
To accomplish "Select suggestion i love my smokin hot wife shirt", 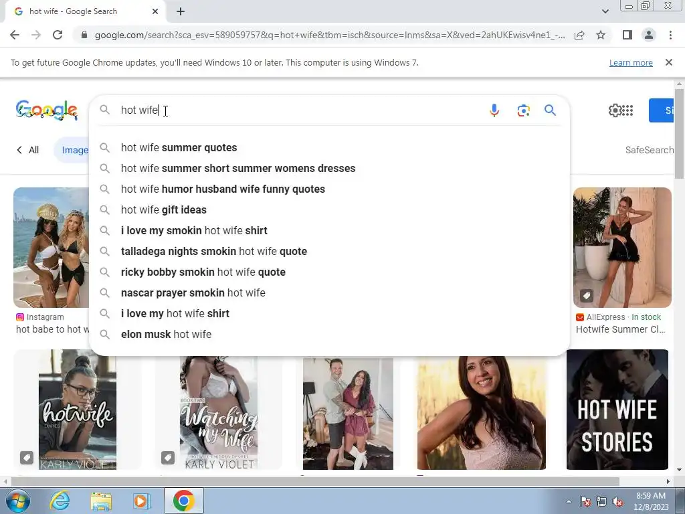I will 329,230.
